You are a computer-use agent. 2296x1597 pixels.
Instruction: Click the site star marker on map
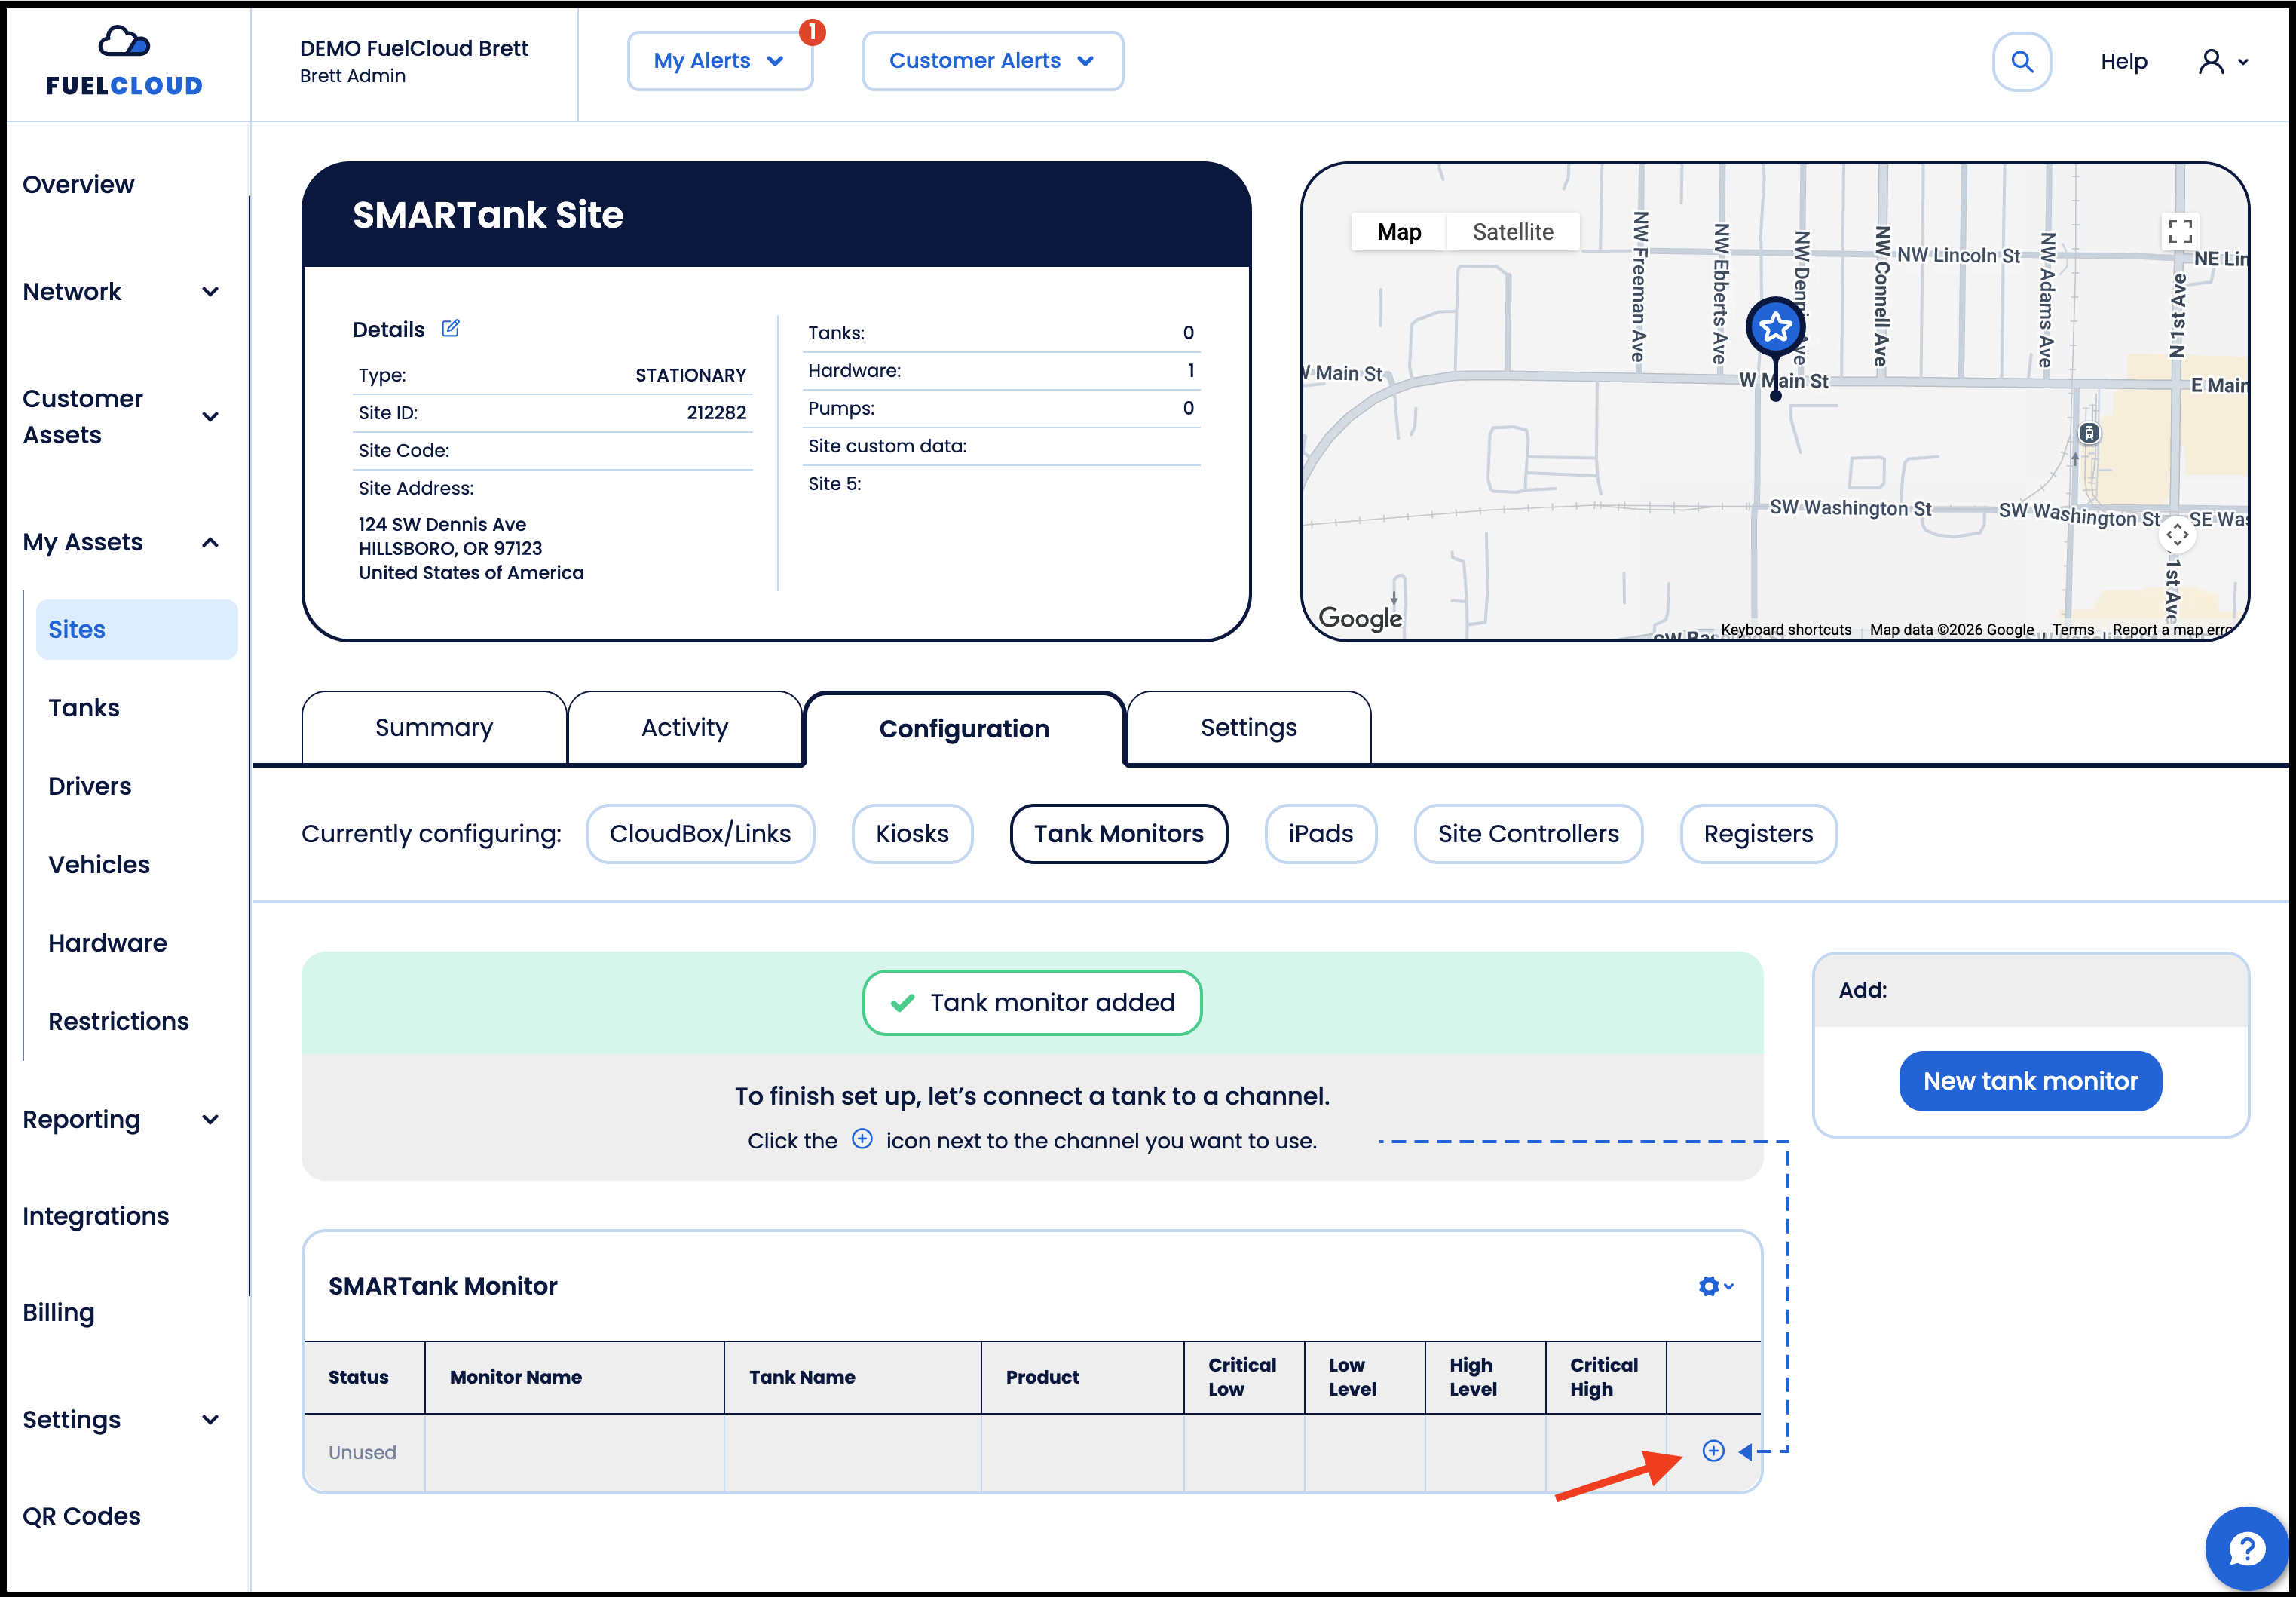pos(1775,327)
